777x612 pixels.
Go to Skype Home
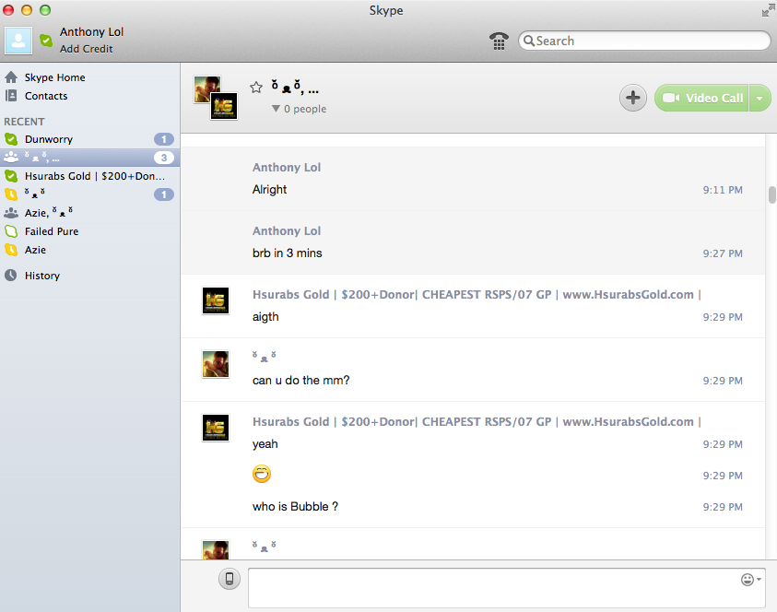click(54, 77)
